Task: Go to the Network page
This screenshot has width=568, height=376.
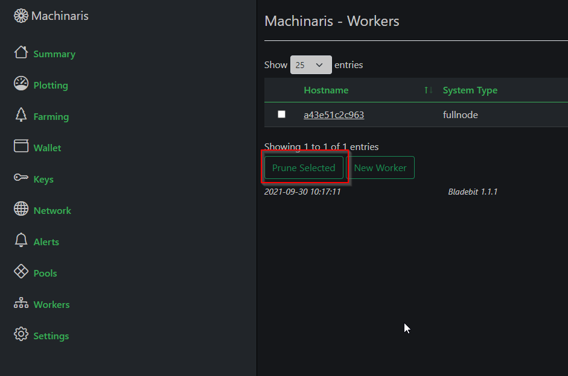Action: (x=52, y=211)
